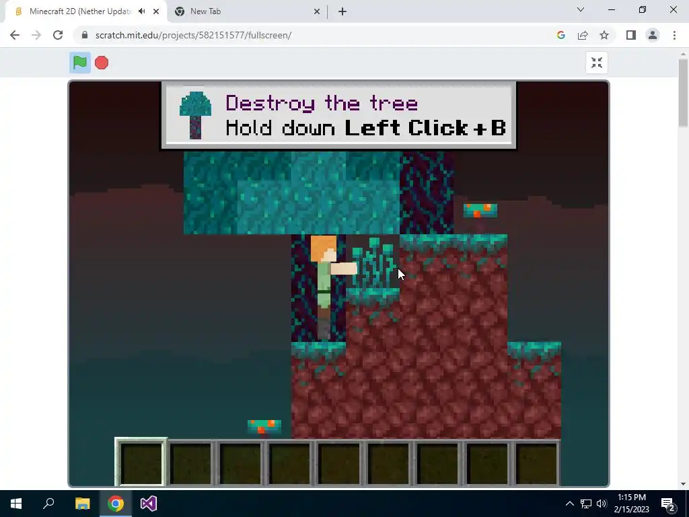Viewport: 689px width, 517px height.
Task: Click the dark warped stem block above the ledge
Action: pyautogui.click(x=427, y=193)
